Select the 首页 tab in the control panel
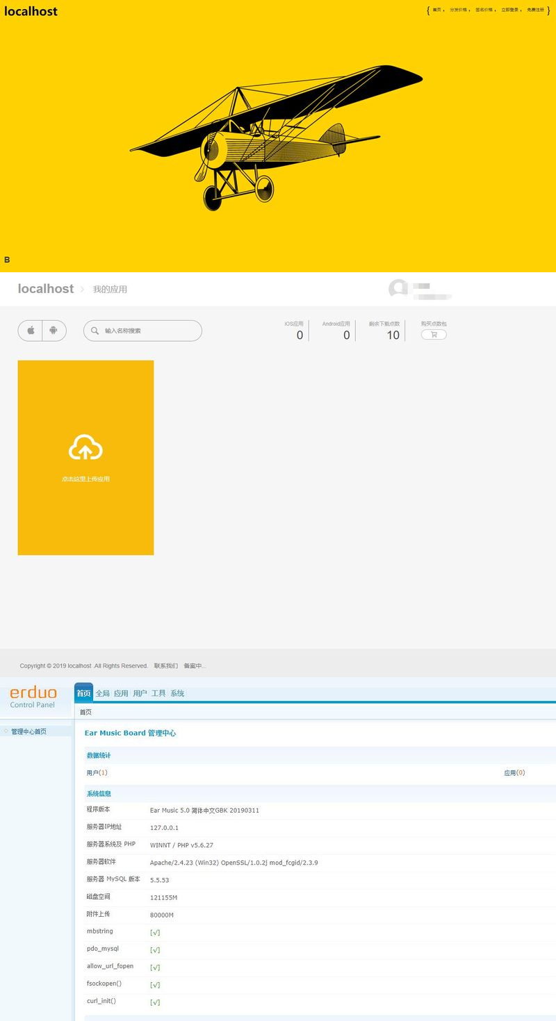 pos(83,693)
